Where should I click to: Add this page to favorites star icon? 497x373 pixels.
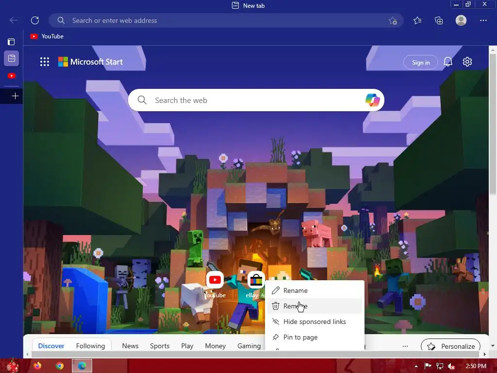tap(393, 20)
